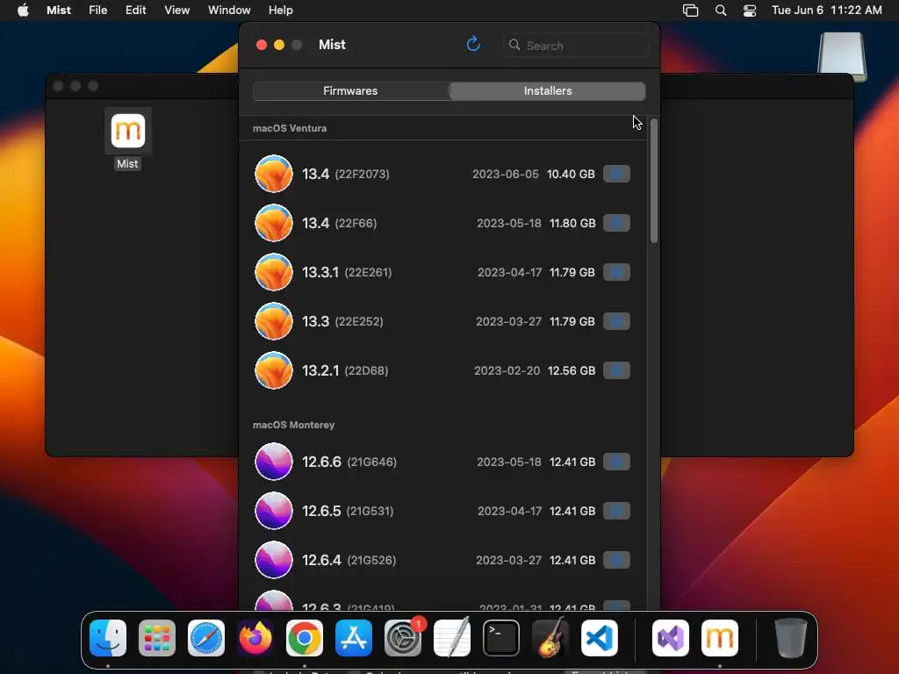Minimize the Mist window with yellow button

(279, 45)
